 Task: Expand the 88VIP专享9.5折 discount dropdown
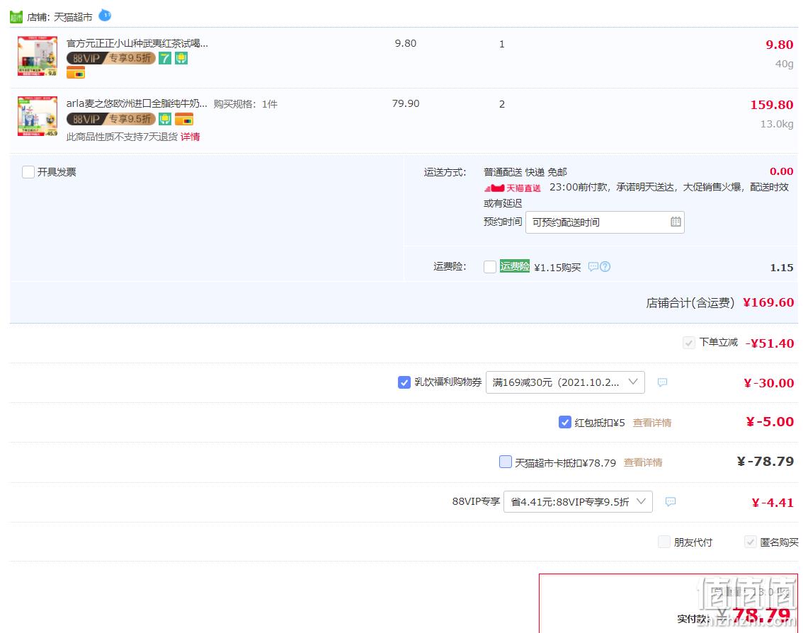(x=579, y=502)
